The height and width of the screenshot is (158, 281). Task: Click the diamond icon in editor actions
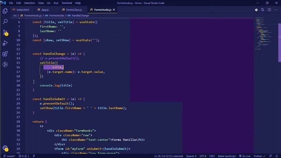tap(256, 10)
